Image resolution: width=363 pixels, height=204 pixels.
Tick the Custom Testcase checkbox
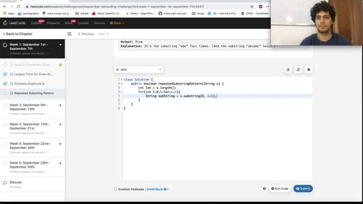pyautogui.click(x=116, y=189)
